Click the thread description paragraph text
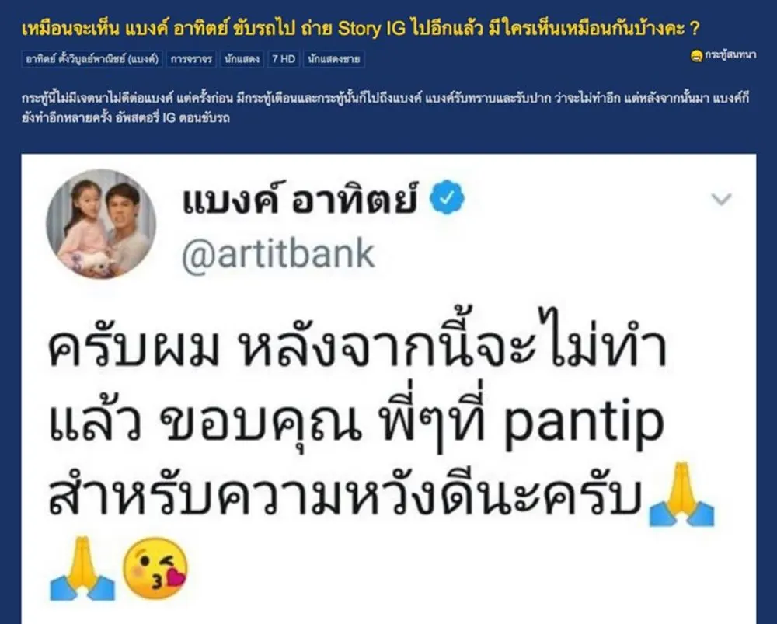Image resolution: width=777 pixels, height=624 pixels. (386, 107)
